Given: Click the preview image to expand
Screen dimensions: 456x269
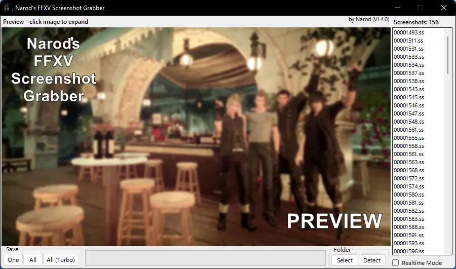Looking at the screenshot, I should coord(196,137).
